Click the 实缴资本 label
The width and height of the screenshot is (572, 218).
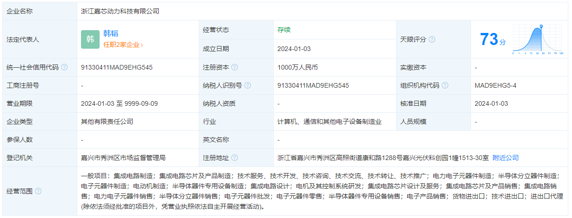click(x=413, y=67)
